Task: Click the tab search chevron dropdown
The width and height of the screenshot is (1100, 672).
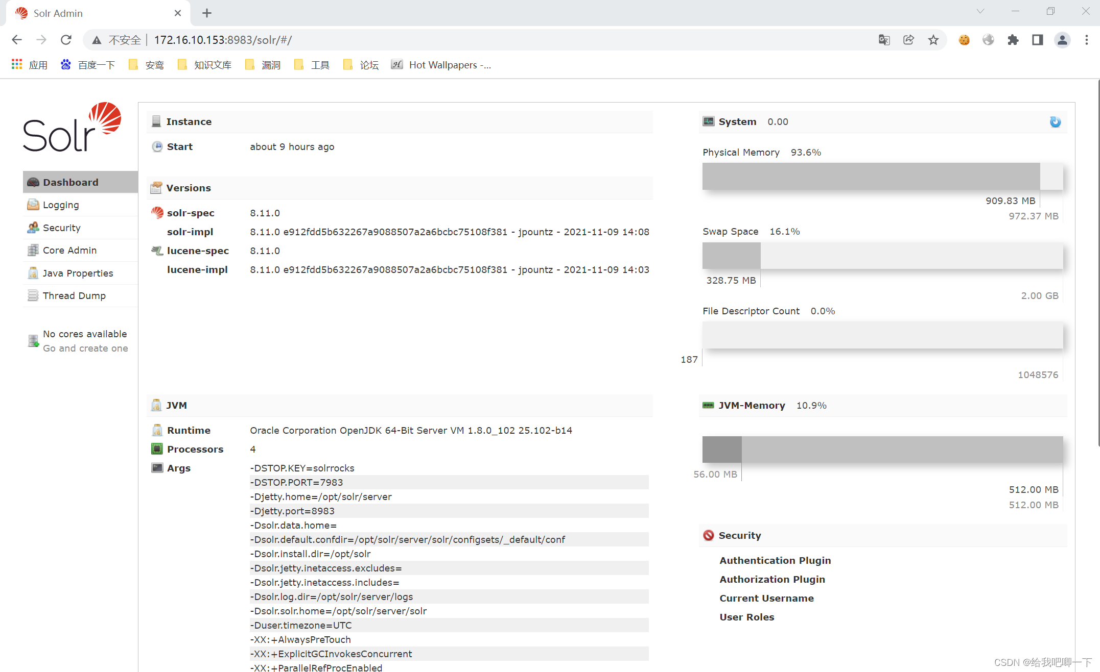Action: tap(980, 12)
